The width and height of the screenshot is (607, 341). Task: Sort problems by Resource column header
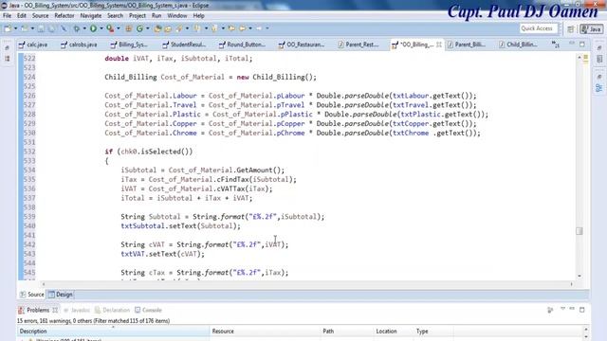tap(265, 332)
